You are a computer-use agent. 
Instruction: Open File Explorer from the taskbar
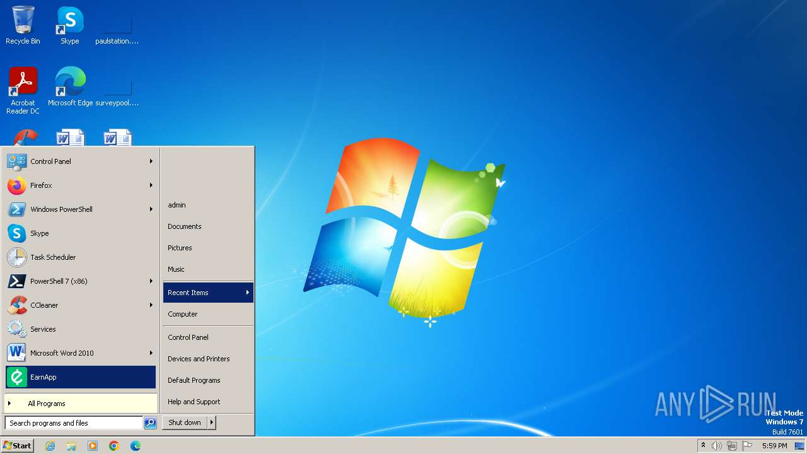71,446
